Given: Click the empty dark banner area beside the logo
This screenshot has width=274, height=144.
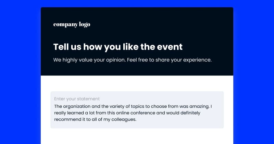Looking at the screenshot, I should tap(157, 24).
